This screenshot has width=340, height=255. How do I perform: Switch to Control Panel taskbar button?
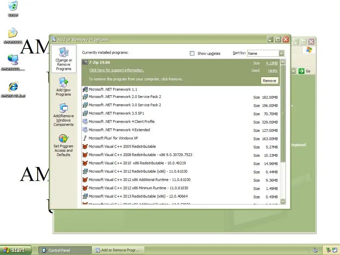click(65, 250)
